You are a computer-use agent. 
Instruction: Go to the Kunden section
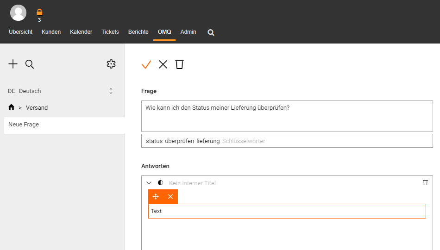[51, 32]
